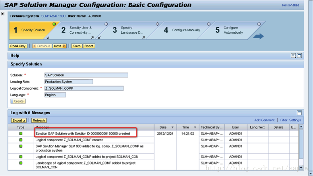Click green status square on step 1
313x176 pixels.
[54, 24]
